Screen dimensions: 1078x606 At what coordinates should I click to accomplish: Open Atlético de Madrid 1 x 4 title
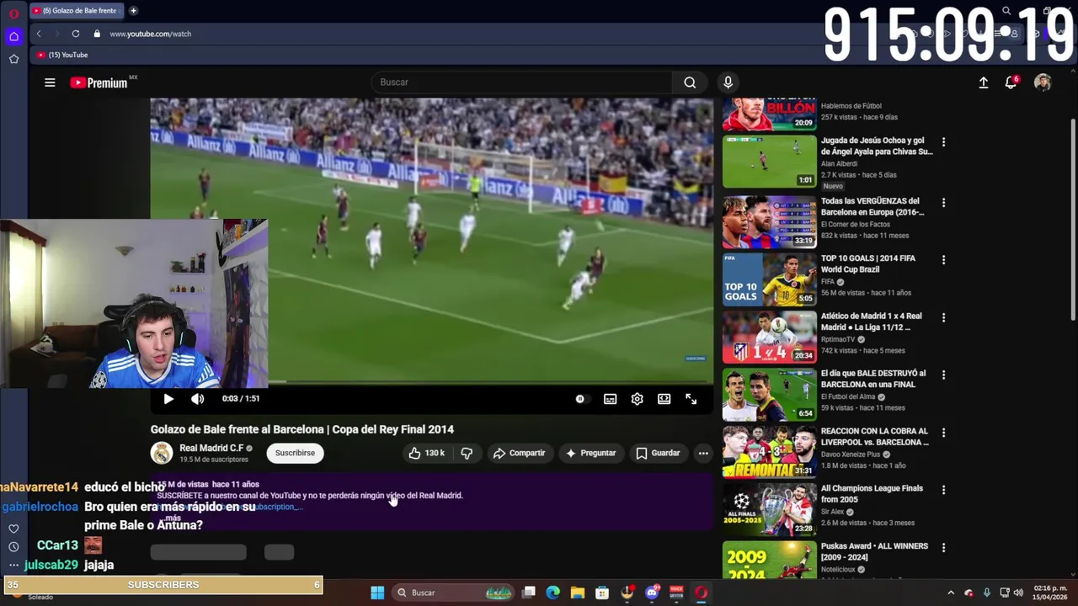pyautogui.click(x=872, y=322)
